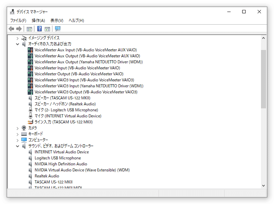The width and height of the screenshot is (274, 204).
Task: Expand the キーボード category
Action: pos(17,134)
